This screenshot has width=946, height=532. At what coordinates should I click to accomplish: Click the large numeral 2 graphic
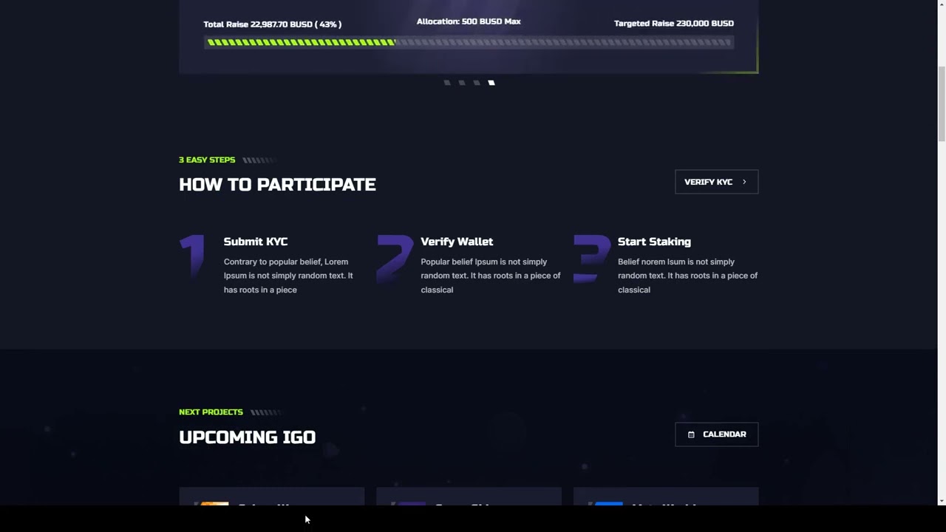click(x=395, y=259)
